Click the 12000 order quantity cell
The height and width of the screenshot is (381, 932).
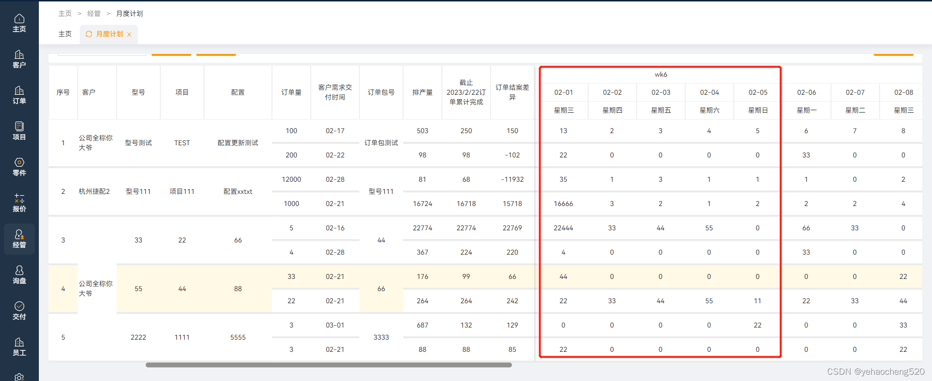point(291,179)
